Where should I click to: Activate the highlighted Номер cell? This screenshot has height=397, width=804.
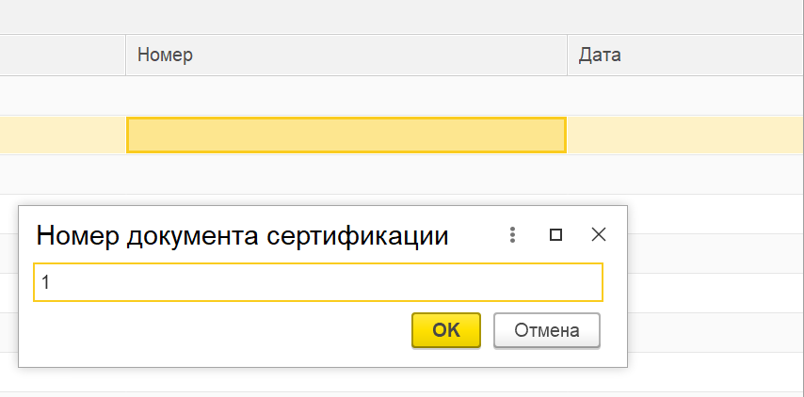click(346, 135)
